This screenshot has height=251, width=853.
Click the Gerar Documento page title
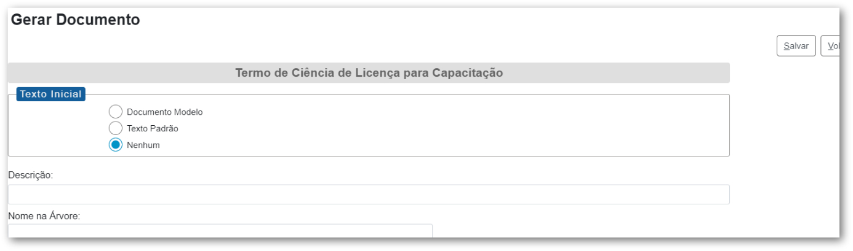pyautogui.click(x=75, y=20)
